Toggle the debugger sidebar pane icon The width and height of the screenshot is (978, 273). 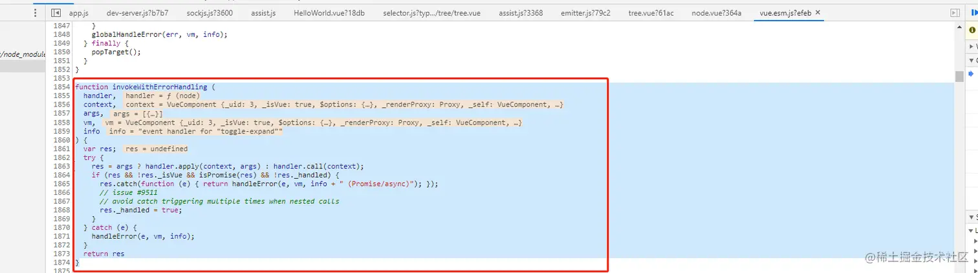point(955,12)
